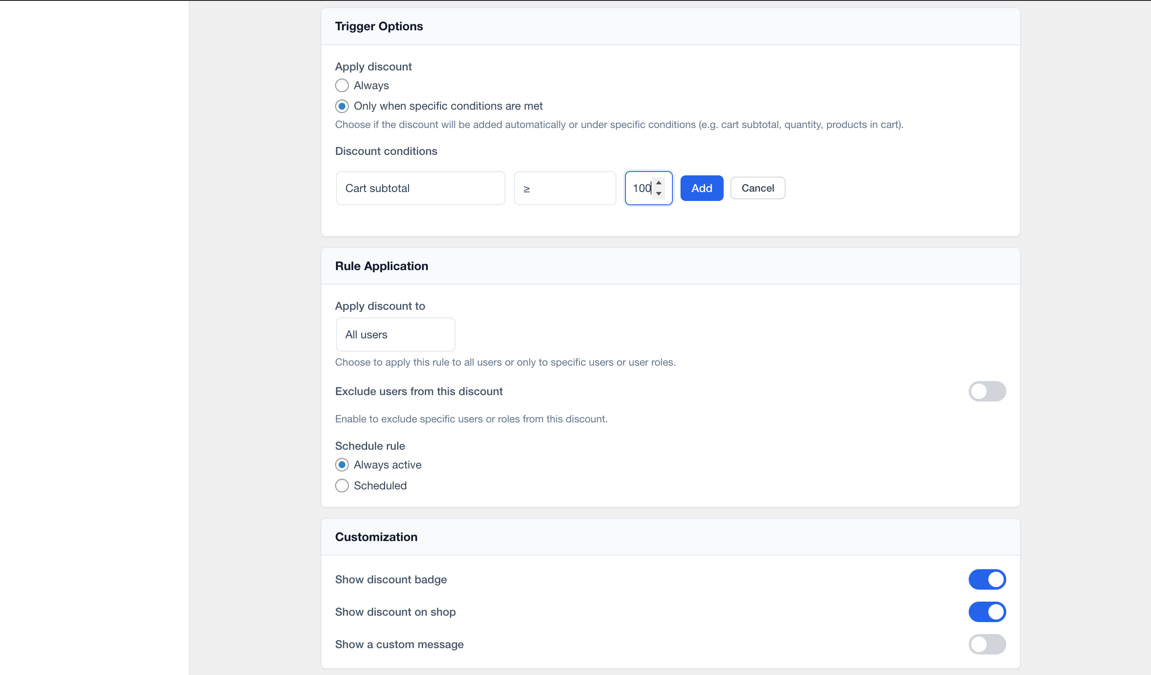Click the Trigger Options section header
The image size is (1151, 675).
(379, 26)
